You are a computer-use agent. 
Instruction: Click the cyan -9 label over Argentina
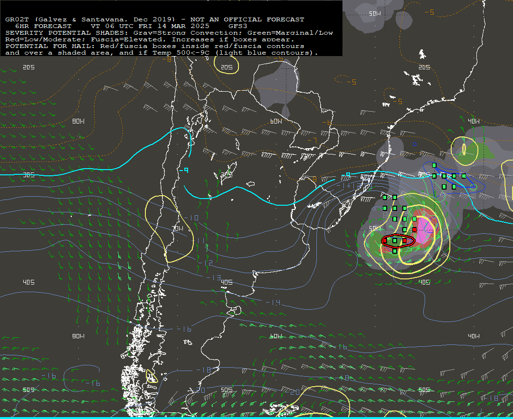click(184, 170)
